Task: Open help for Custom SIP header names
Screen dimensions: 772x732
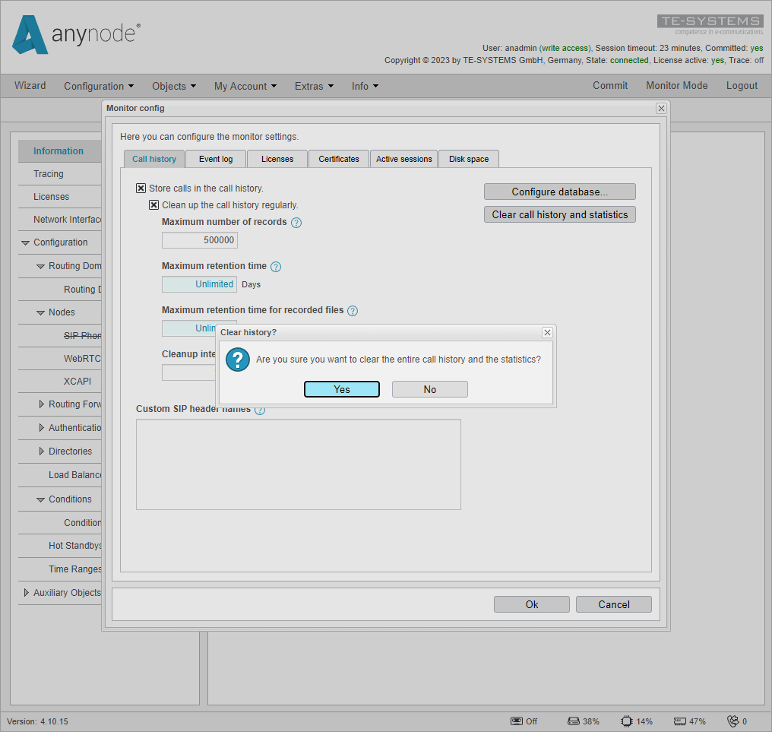Action: [260, 409]
